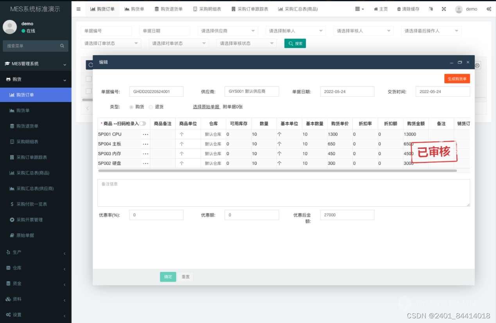This screenshot has width=496, height=323.
Task: Click the 选择原始单据 link
Action: point(206,106)
